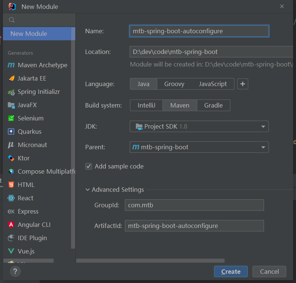Select IDE Plugin generator label
This screenshot has height=283, width=296.
[32, 238]
